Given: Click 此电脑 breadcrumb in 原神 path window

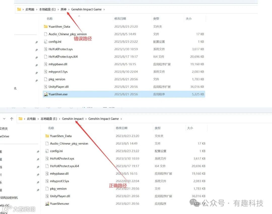Looking at the screenshot, I should click(x=30, y=9).
